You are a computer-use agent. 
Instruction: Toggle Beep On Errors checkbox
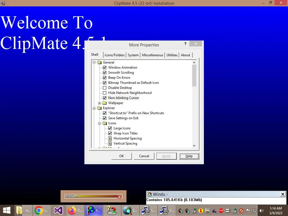[x=105, y=78]
